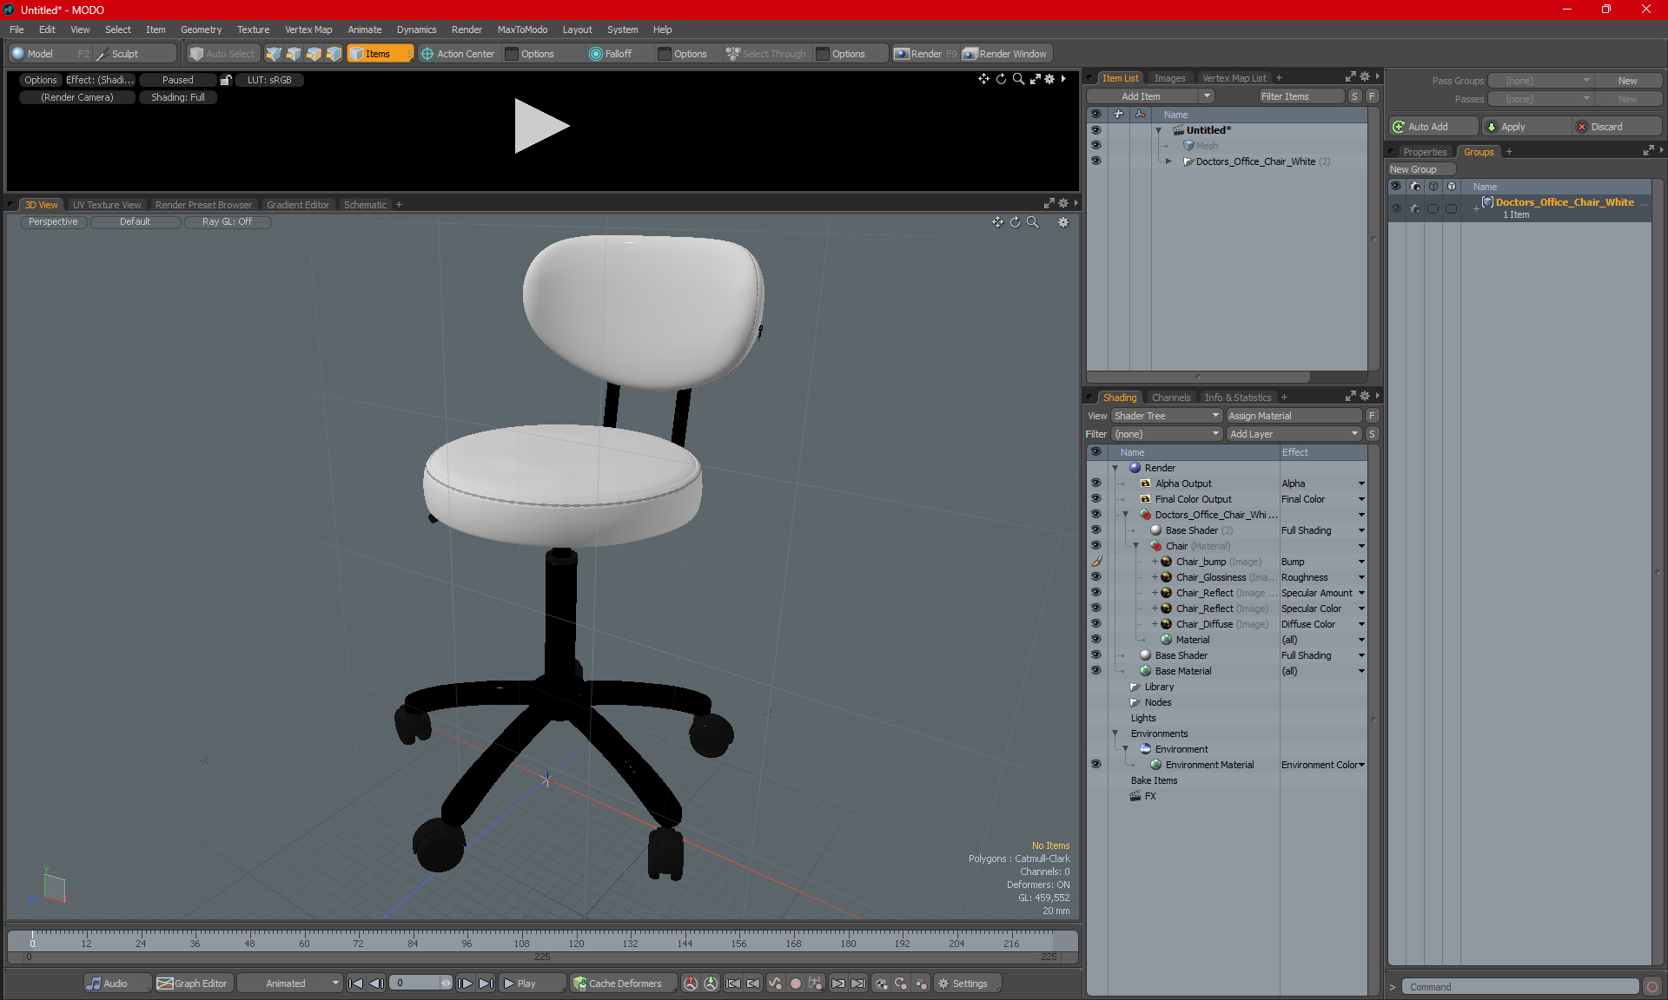Step to previous frame
Screen dimensions: 1668x1000
(x=376, y=984)
